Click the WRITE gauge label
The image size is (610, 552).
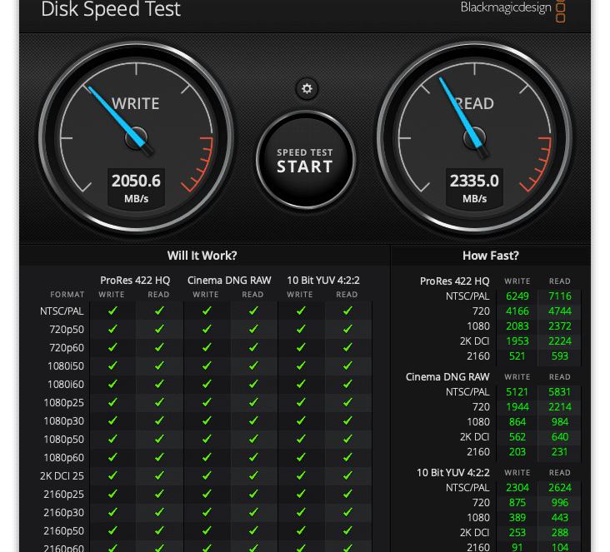(x=136, y=104)
